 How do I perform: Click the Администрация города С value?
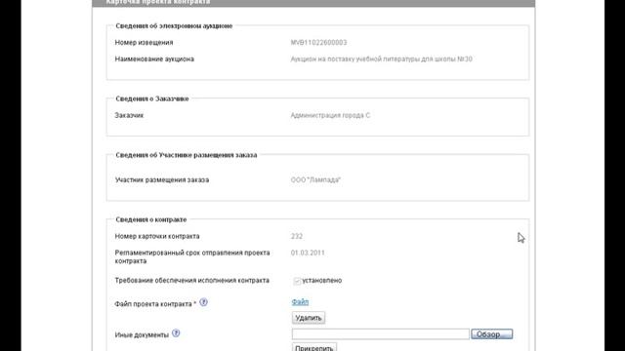pos(330,115)
